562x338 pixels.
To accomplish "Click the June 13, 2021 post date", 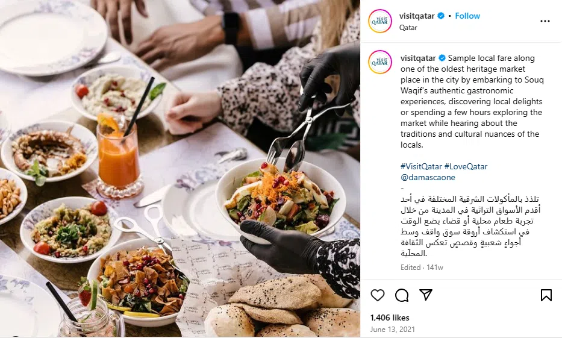I will 393,330.
